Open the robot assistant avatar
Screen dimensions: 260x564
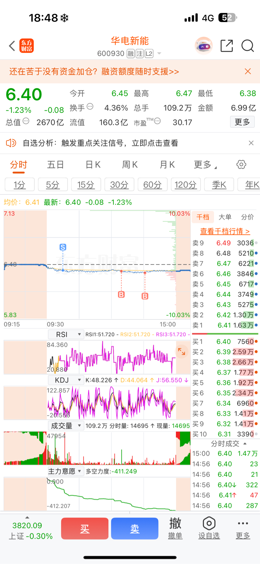click(x=203, y=46)
